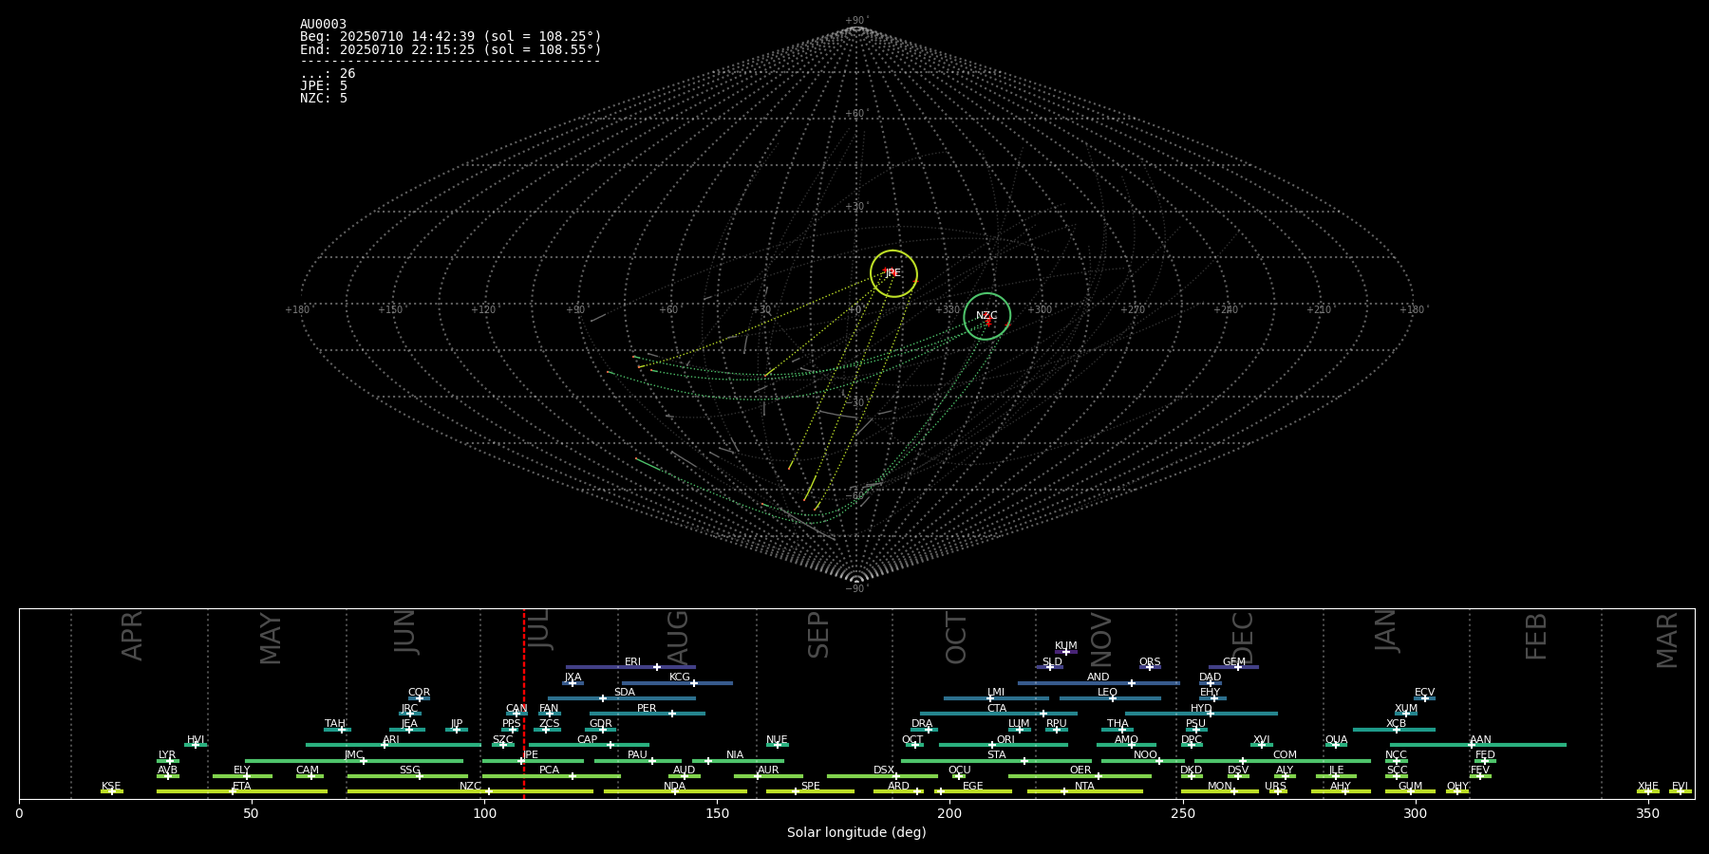Viewport: 1709px width, 854px height.
Task: Select the KSE shower bar in timeline
Action: point(112,791)
